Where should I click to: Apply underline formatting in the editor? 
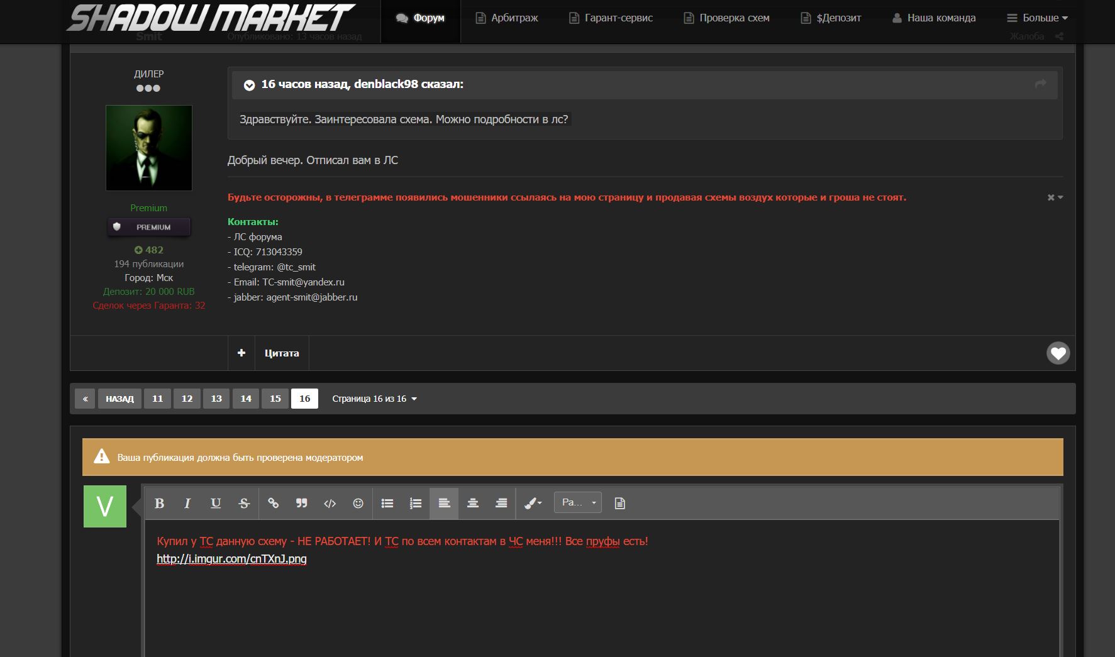coord(216,503)
